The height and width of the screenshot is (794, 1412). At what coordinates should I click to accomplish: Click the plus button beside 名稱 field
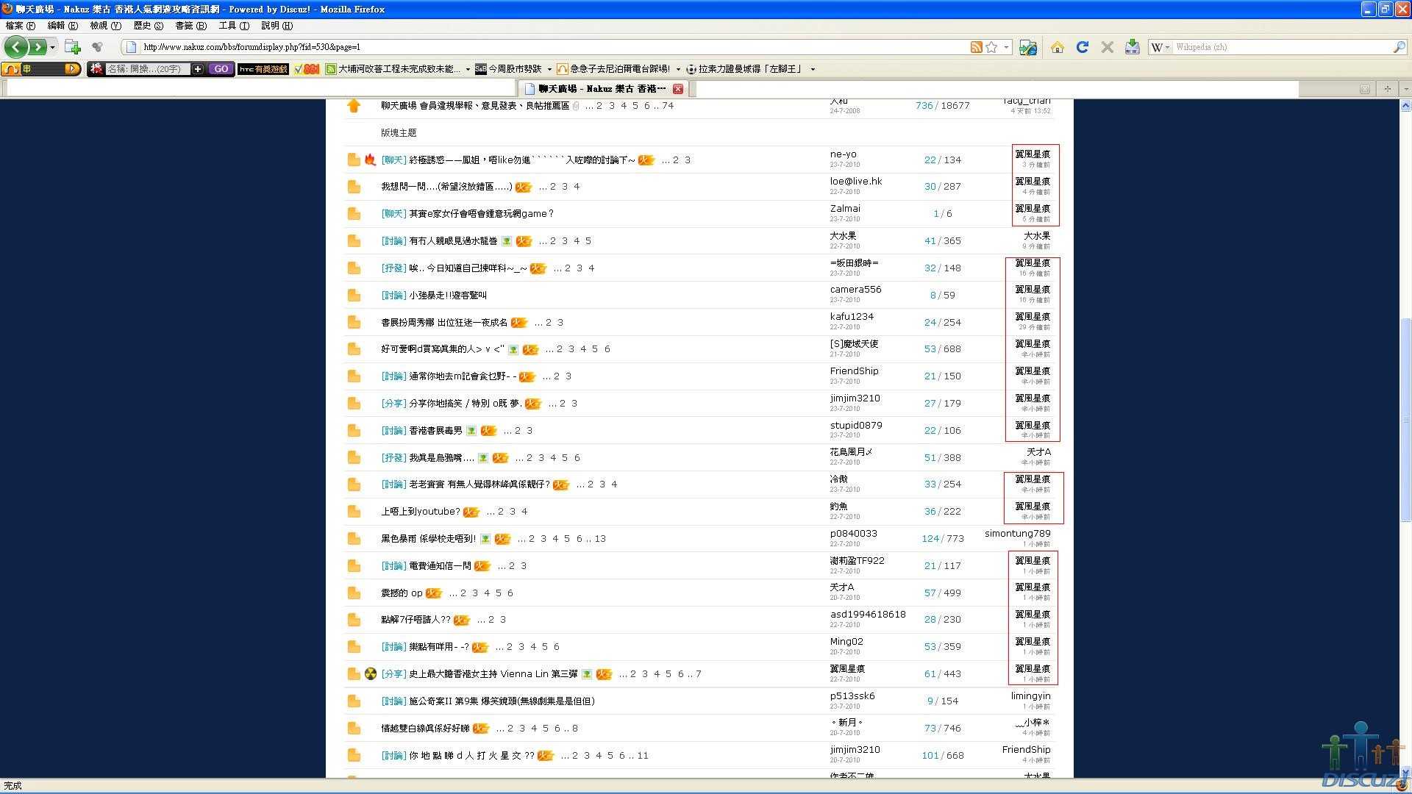198,69
